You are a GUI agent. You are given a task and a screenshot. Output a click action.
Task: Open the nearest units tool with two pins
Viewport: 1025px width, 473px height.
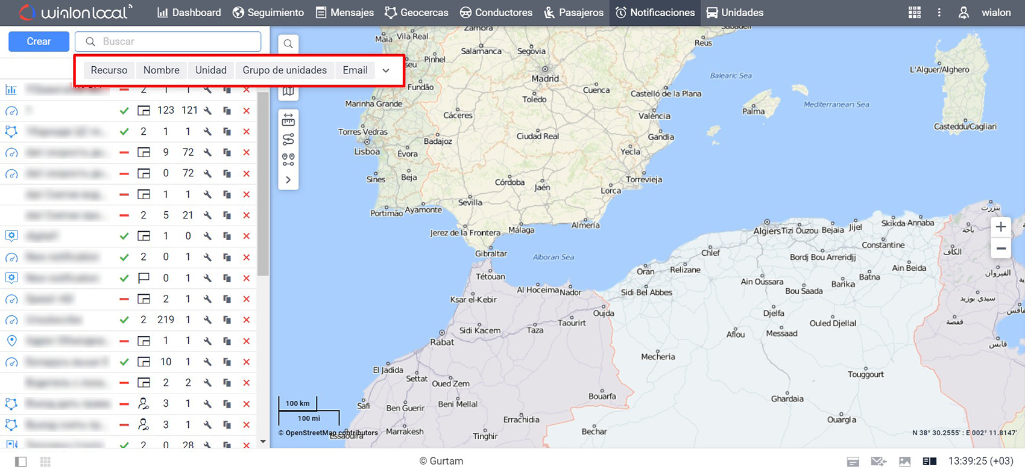(288, 159)
